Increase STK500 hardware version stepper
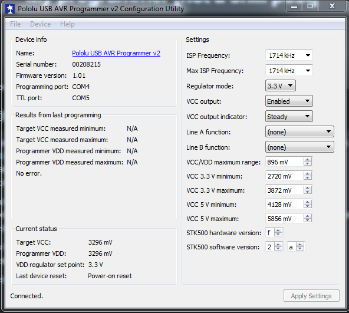This screenshot has width=349, height=313. point(278,230)
